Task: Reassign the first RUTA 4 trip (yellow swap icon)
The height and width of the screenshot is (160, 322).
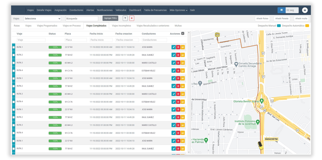Action: (183, 70)
